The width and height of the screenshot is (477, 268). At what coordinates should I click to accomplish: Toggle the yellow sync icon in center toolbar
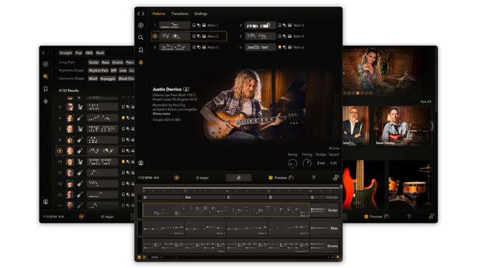176,177
